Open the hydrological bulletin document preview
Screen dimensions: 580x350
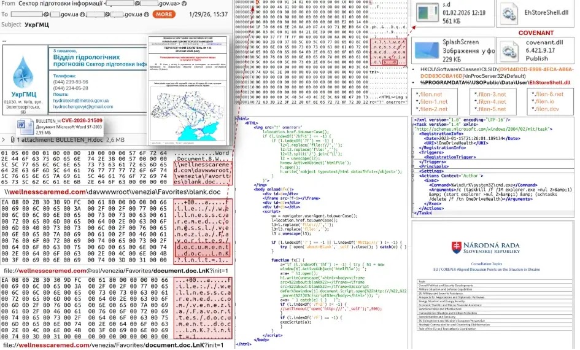point(188,90)
